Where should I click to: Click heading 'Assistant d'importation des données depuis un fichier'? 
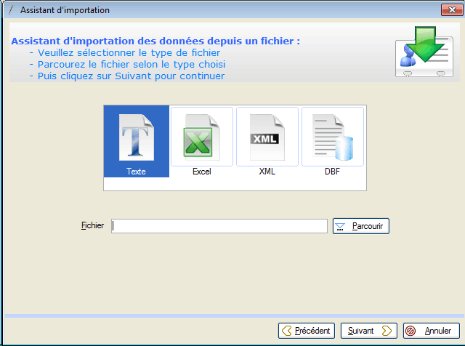pos(155,41)
